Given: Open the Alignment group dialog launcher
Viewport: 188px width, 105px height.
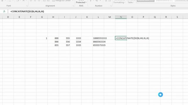Looking at the screenshot, I should 73,6.
